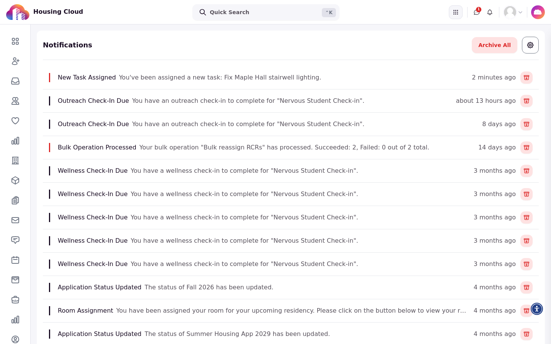Open the mail envelope icon in sidebar

click(x=15, y=220)
